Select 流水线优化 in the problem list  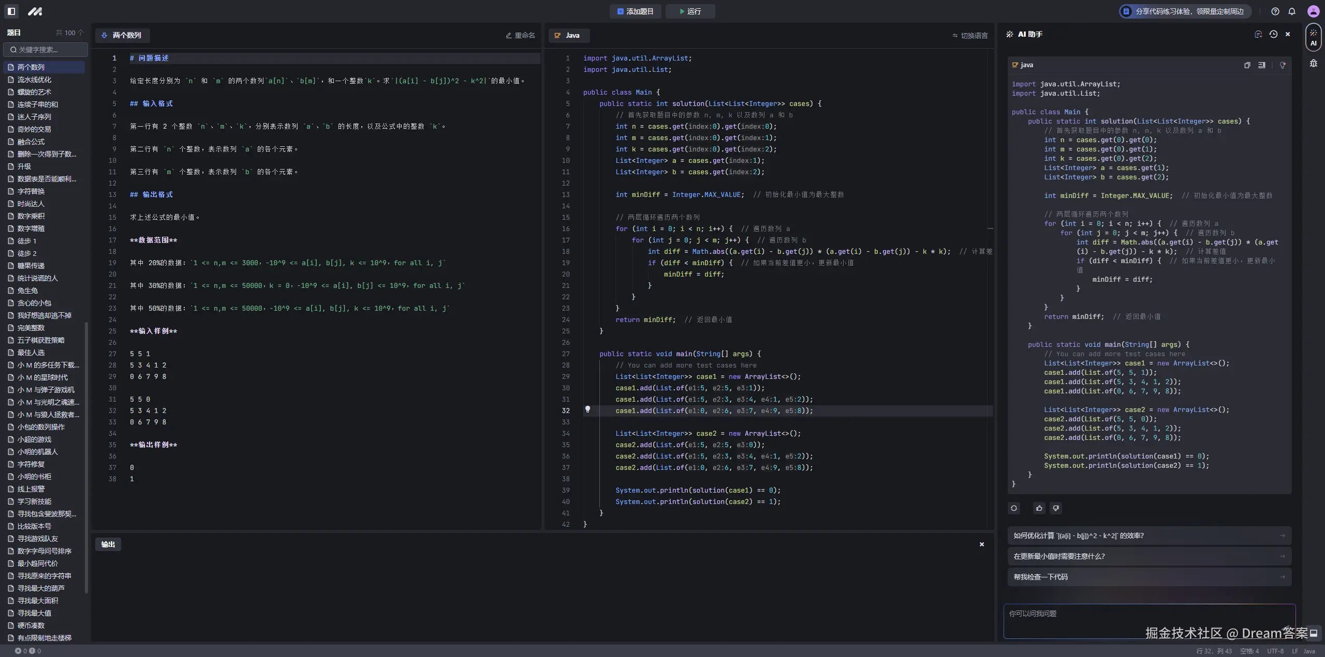tap(34, 80)
